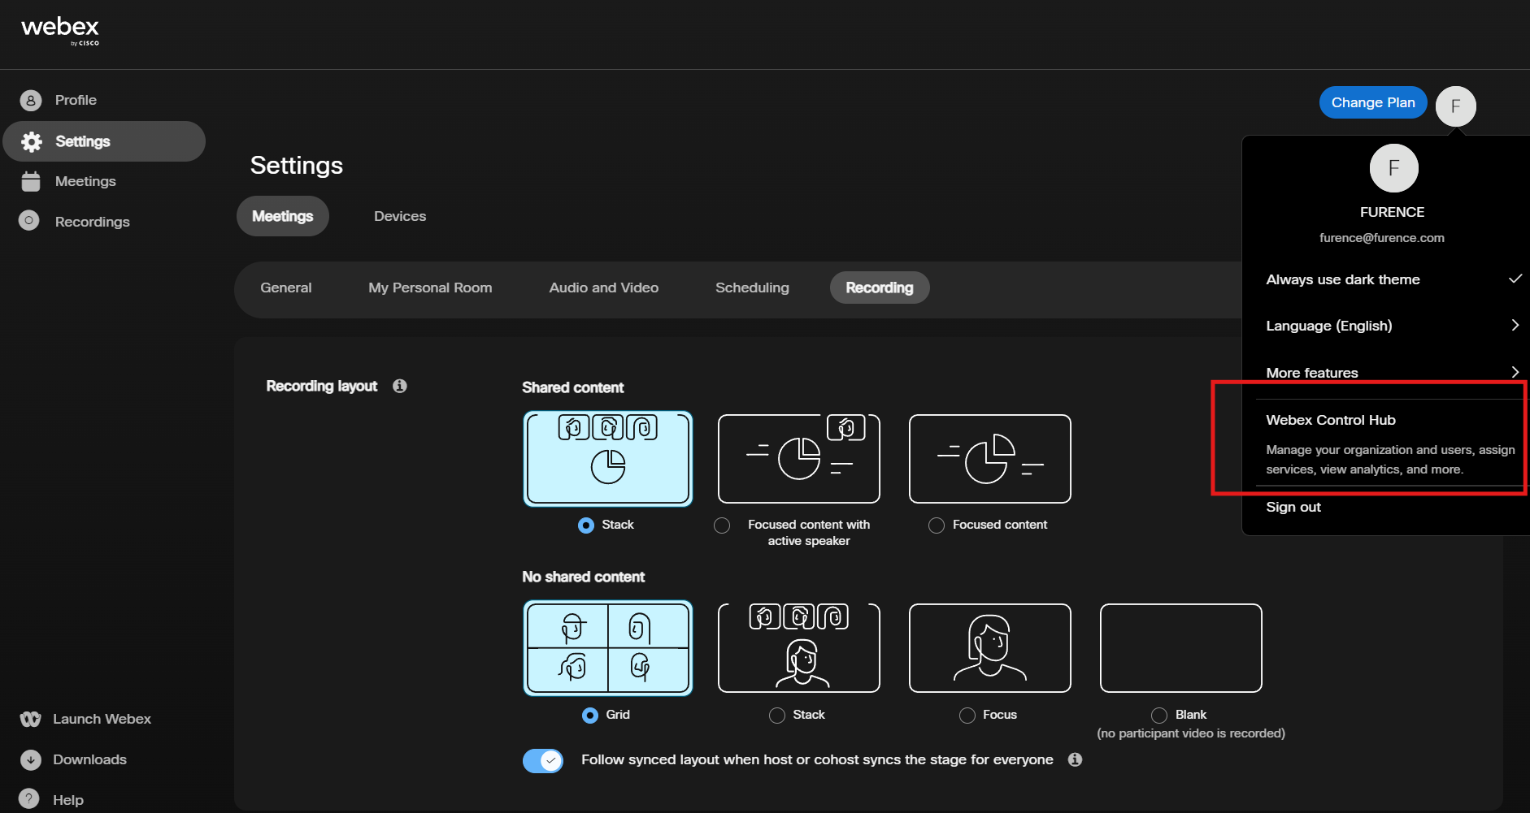Select Focused content with active speaker thumbnail

pos(799,459)
